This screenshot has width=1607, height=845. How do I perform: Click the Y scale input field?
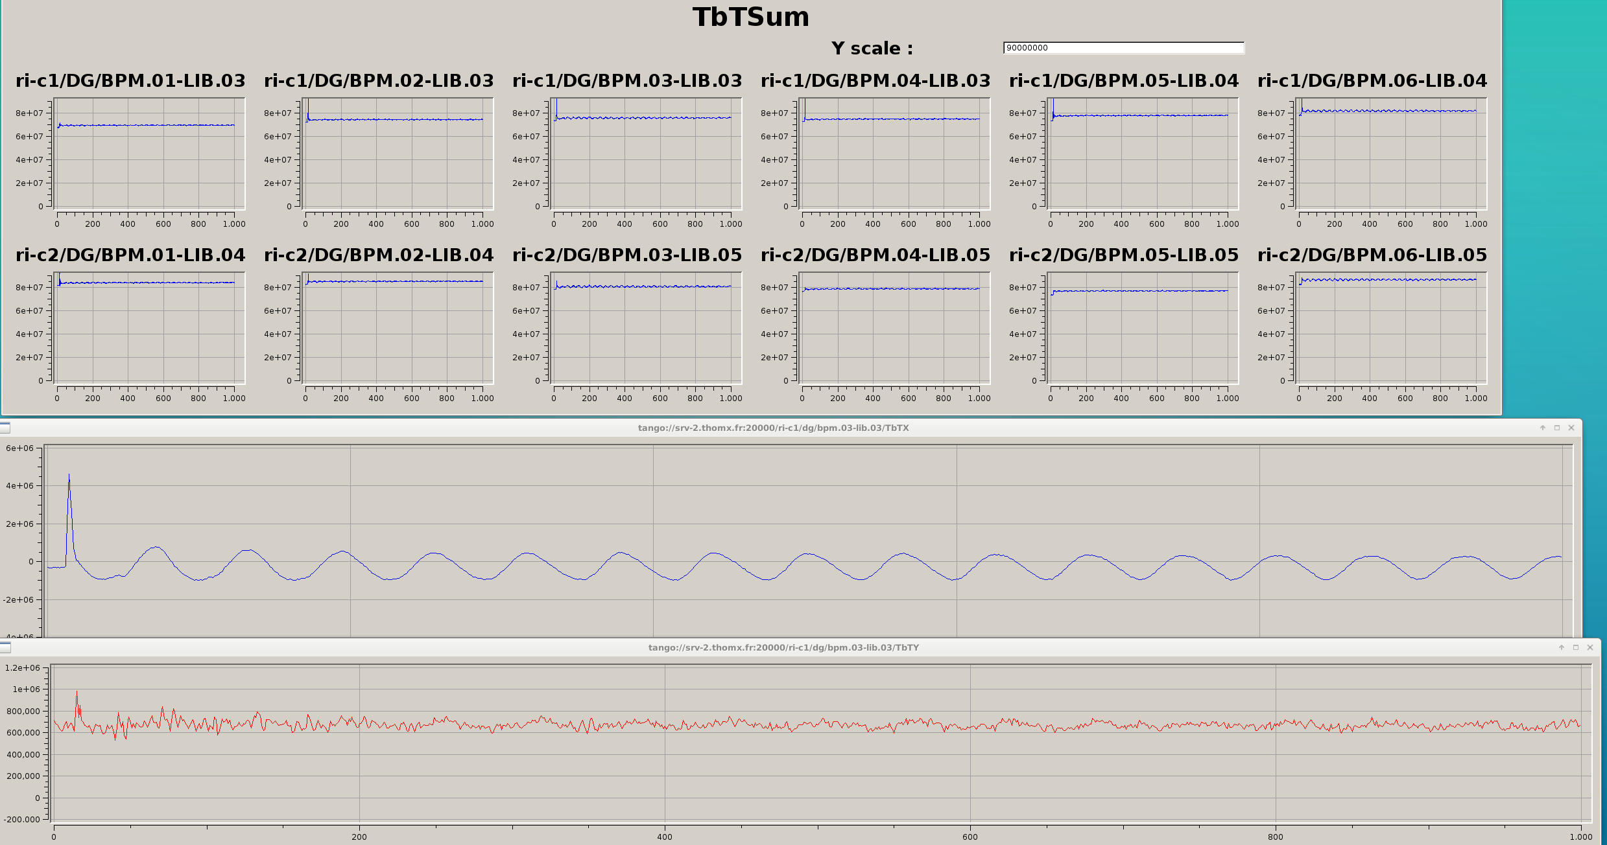(x=1123, y=48)
